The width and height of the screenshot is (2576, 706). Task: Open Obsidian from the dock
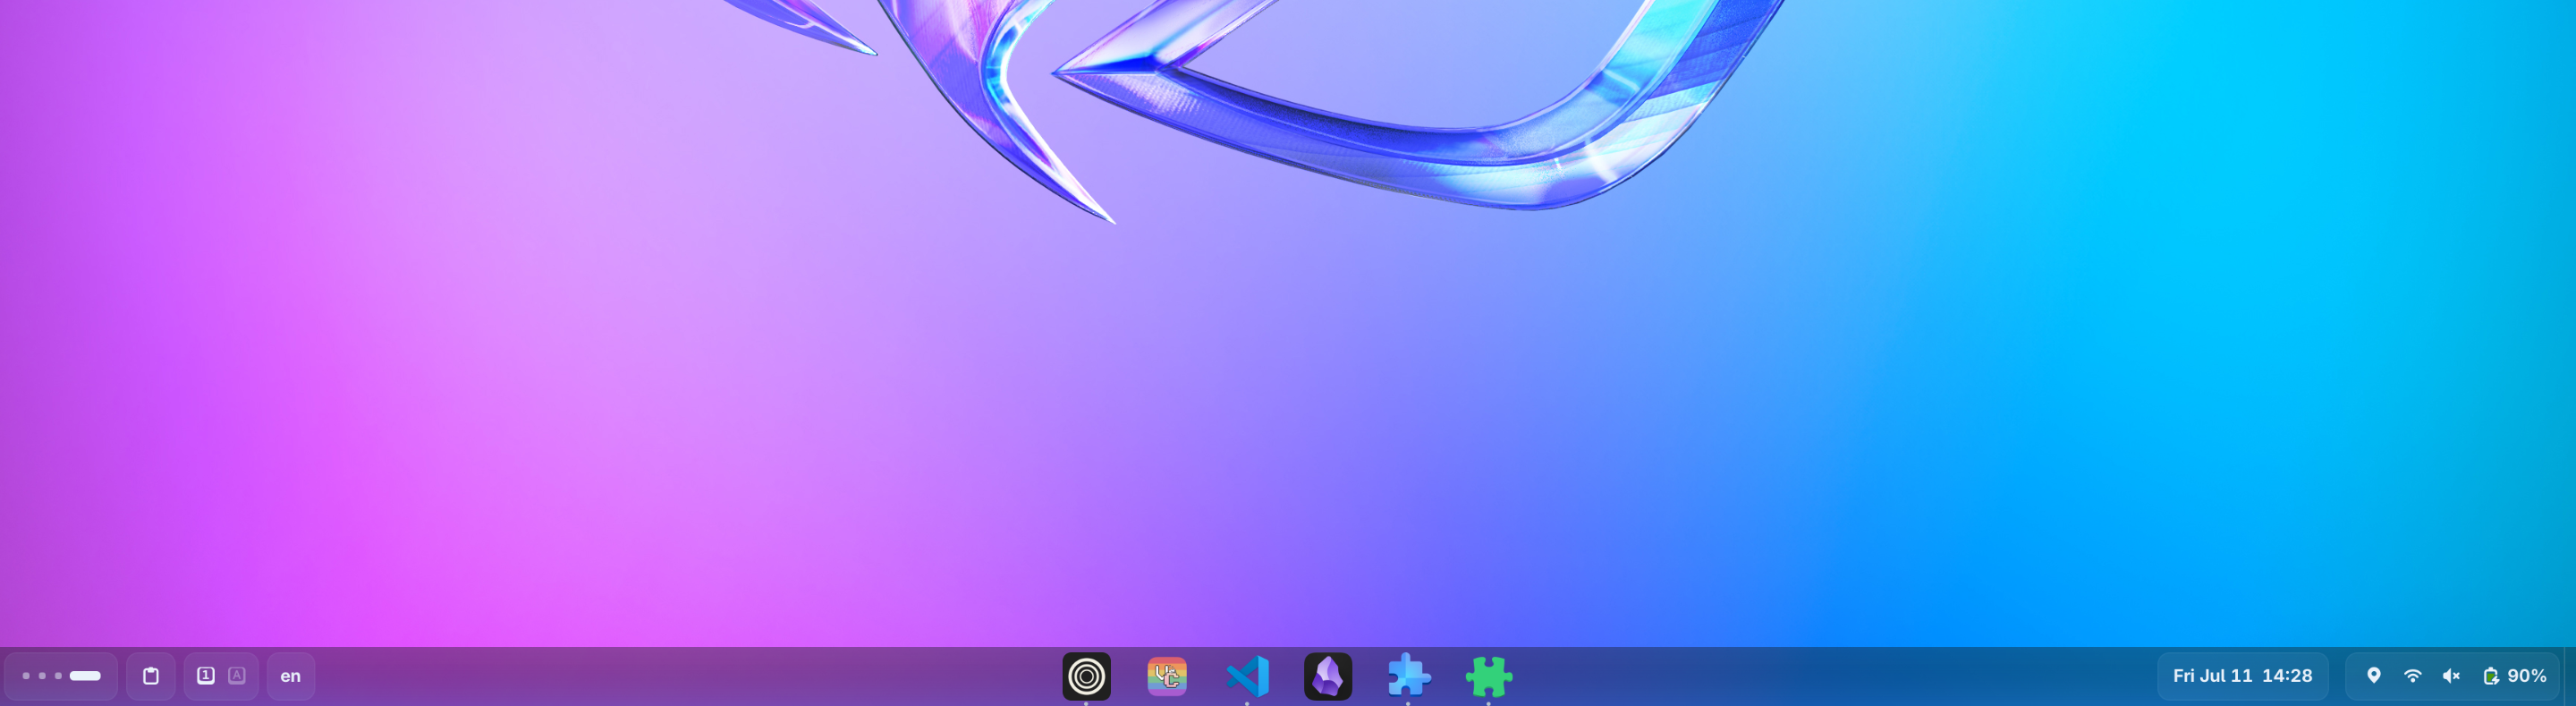point(1328,677)
